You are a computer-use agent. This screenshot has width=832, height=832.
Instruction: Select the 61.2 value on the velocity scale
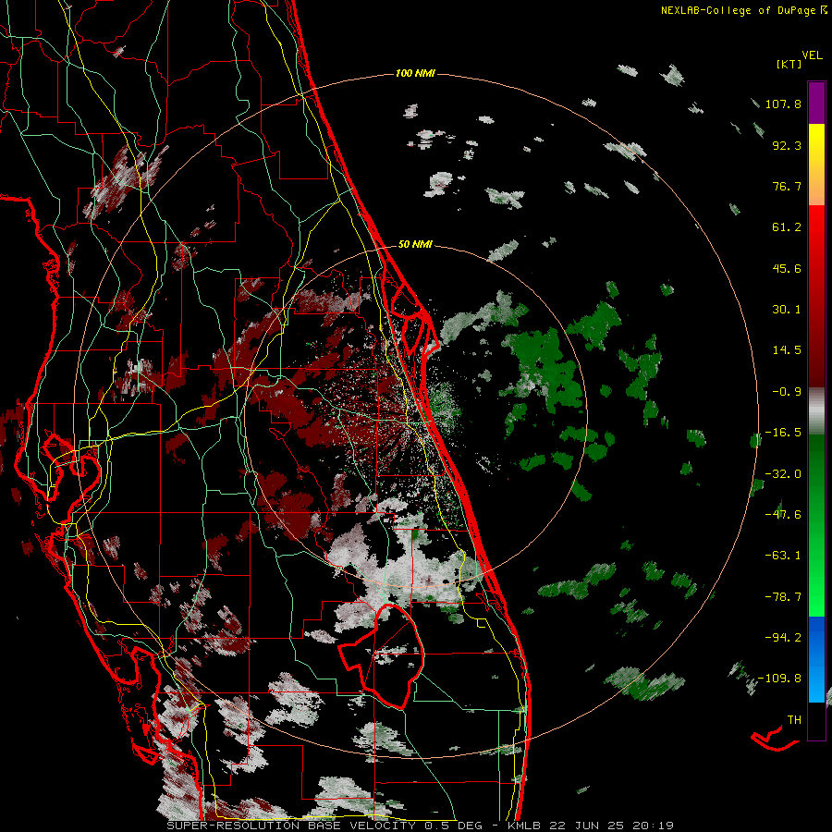coord(787,227)
